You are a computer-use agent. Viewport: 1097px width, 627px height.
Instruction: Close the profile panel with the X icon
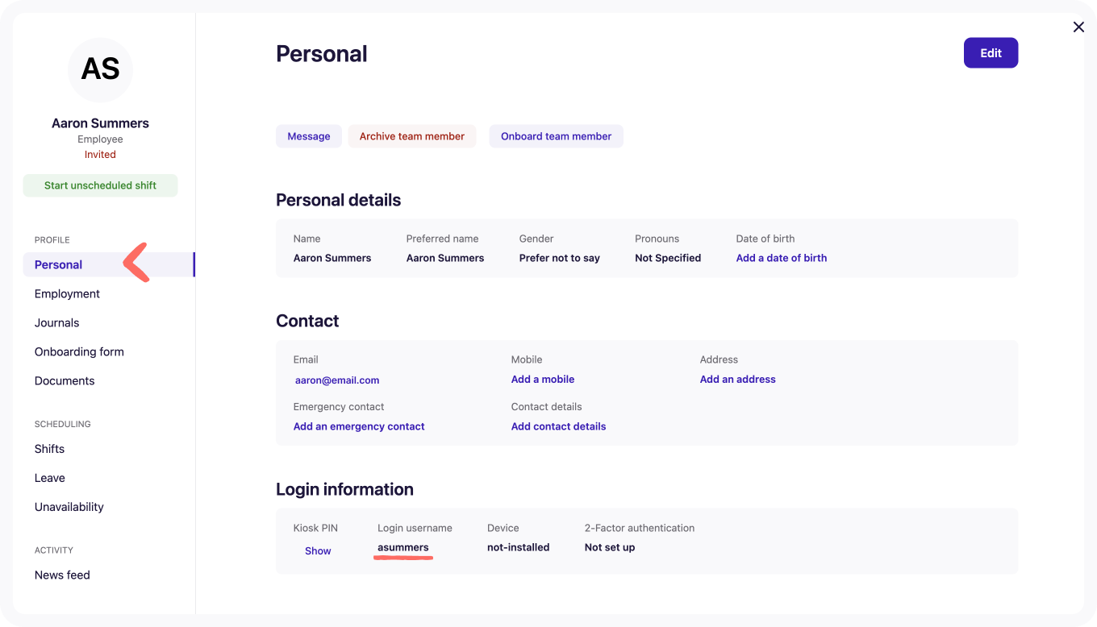[1078, 27]
